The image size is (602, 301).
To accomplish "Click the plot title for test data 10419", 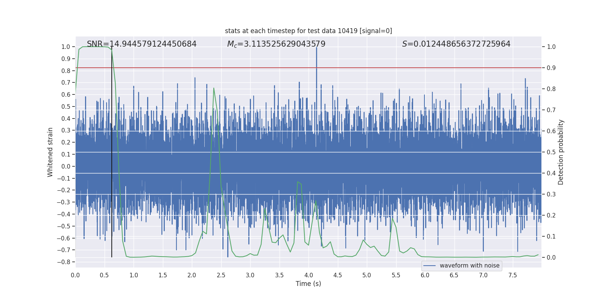I will [308, 31].
